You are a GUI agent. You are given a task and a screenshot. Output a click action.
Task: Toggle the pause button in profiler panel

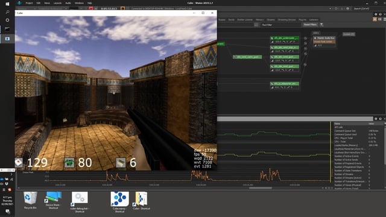[380, 19]
